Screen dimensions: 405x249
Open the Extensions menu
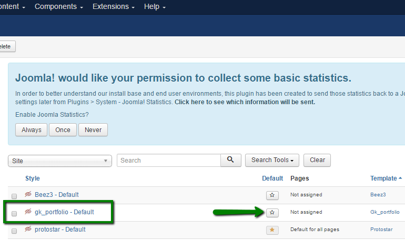[114, 6]
